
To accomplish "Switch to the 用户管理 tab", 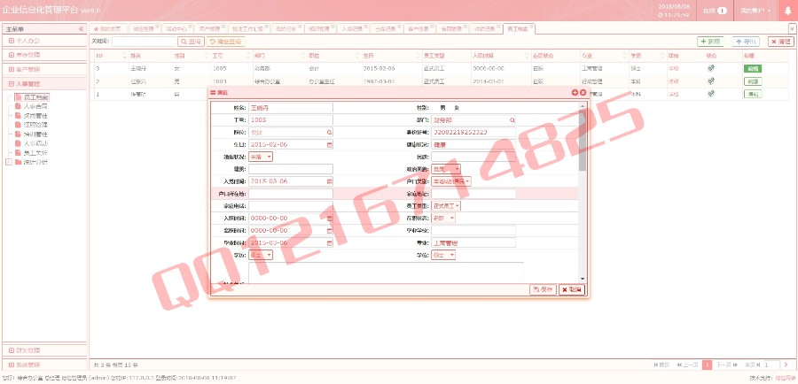I will 209,29.
